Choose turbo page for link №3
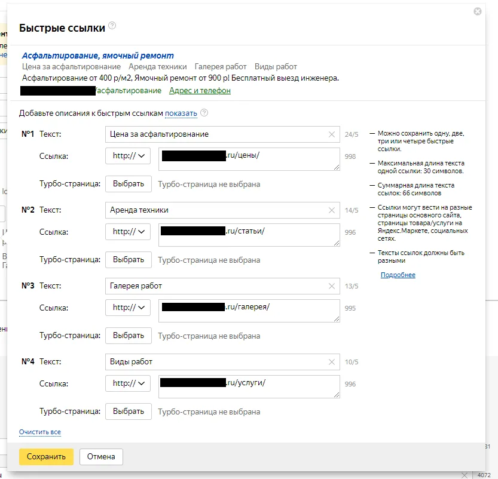The height and width of the screenshot is (479, 498). point(129,336)
